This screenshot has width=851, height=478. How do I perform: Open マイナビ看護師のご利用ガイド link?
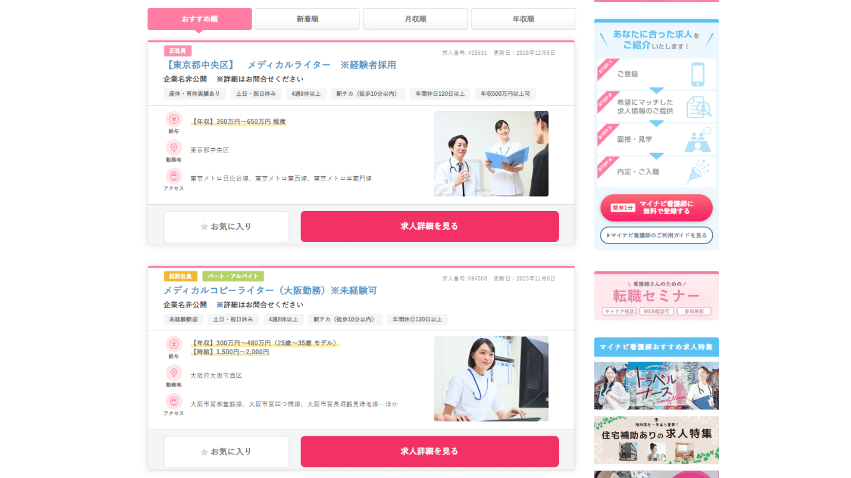657,235
